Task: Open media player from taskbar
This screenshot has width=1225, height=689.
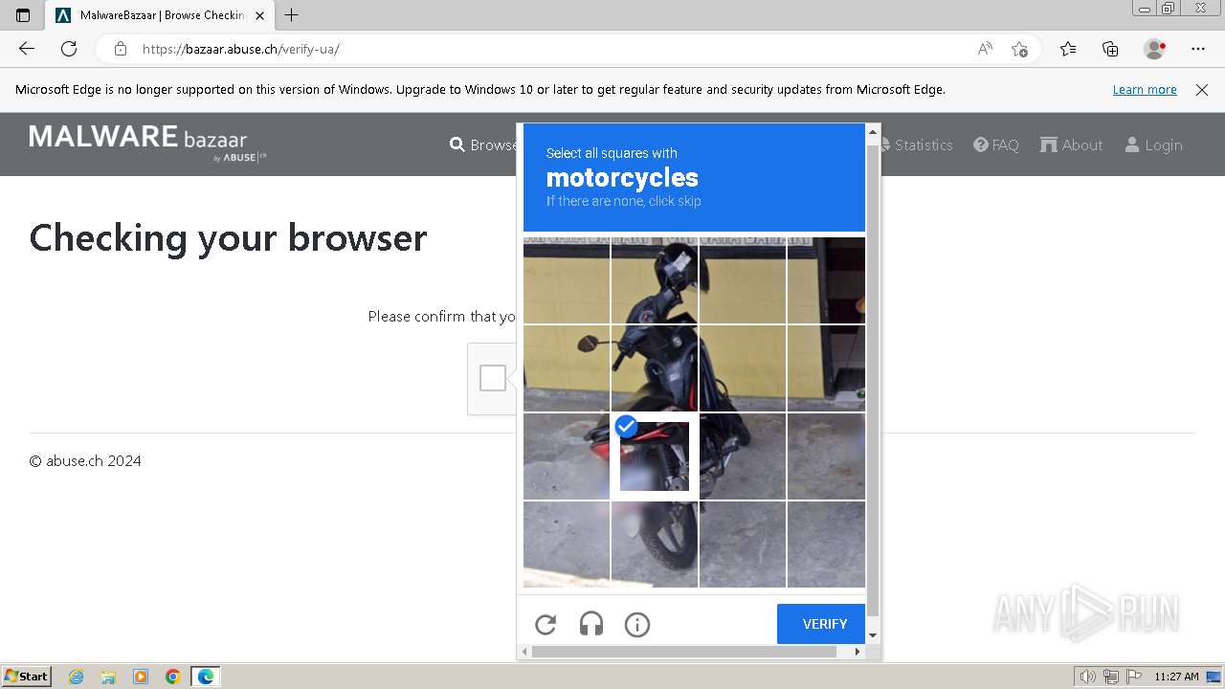Action: click(x=141, y=677)
